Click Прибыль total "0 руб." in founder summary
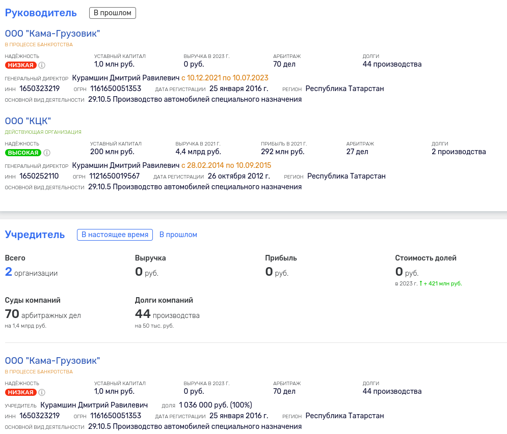Screen dimensions: 507x434 coord(277,272)
